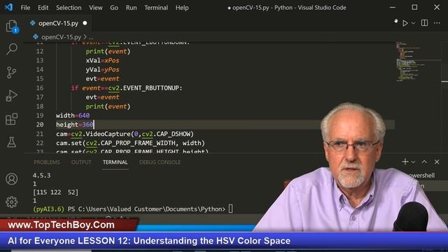The width and height of the screenshot is (448, 252).
Task: Maximize the terminal panel size
Action: pyautogui.click(x=424, y=162)
